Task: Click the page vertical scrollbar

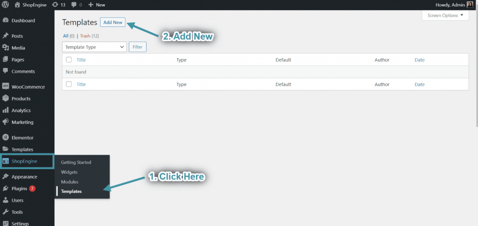Action: pyautogui.click(x=476, y=68)
